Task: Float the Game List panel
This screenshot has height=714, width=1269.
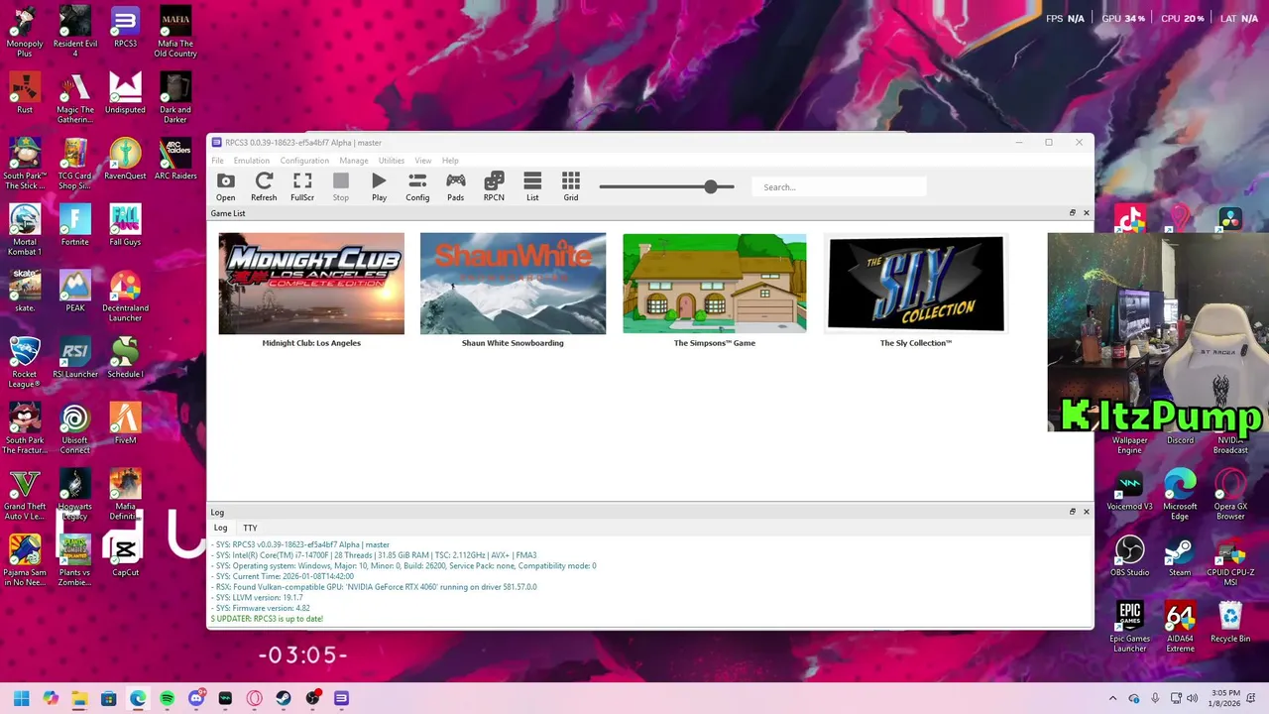Action: tap(1073, 213)
